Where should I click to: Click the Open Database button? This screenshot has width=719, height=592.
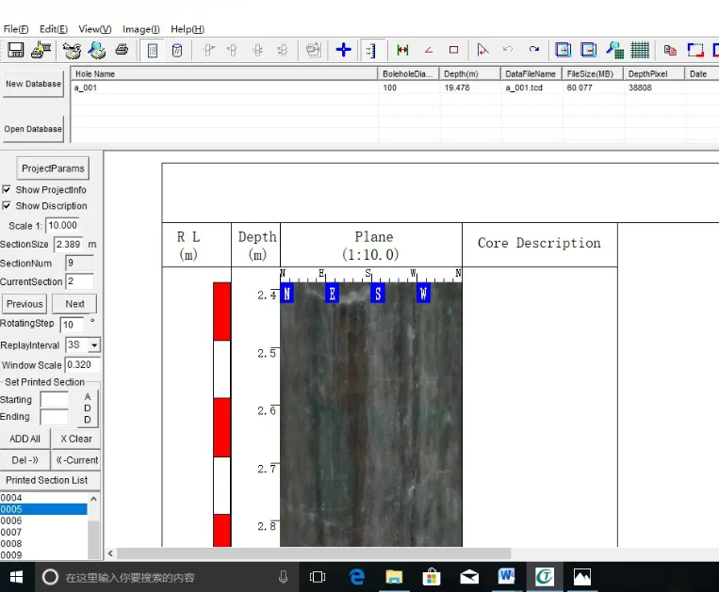[x=33, y=129]
